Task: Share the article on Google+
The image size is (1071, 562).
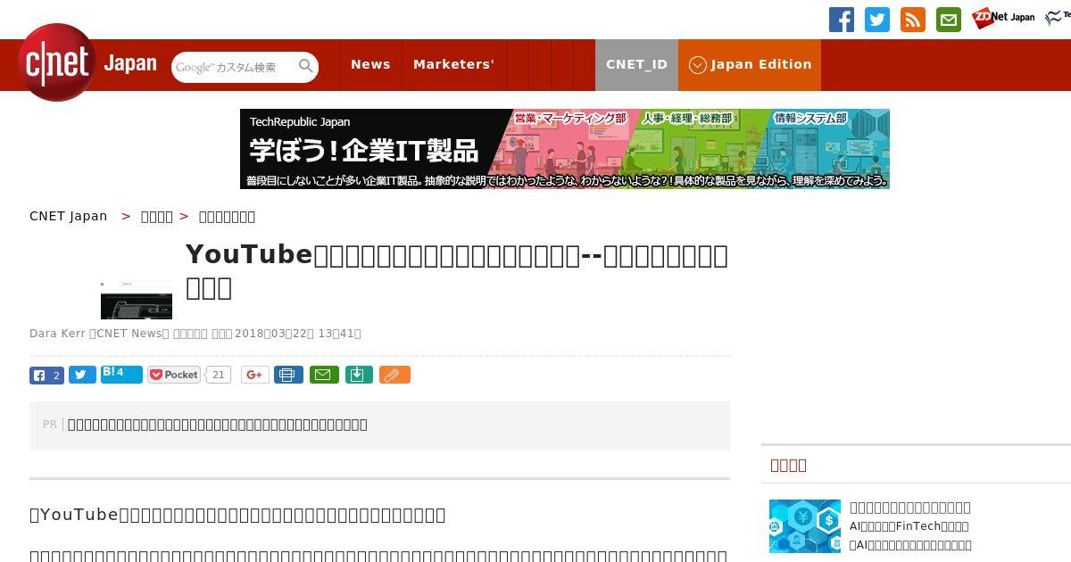Action: [254, 375]
